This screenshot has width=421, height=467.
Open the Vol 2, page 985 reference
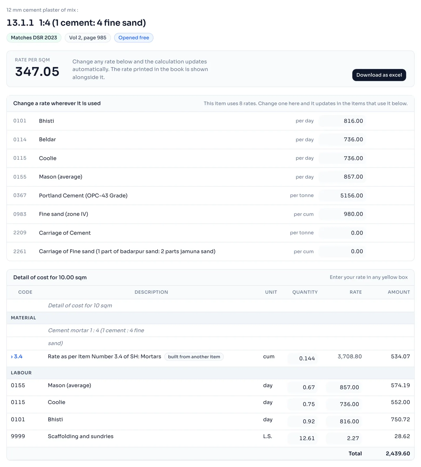[88, 38]
